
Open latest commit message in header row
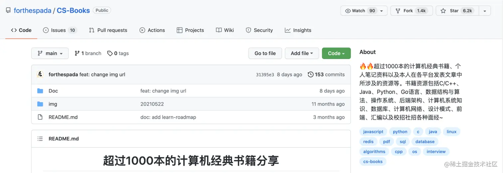[x=102, y=75]
